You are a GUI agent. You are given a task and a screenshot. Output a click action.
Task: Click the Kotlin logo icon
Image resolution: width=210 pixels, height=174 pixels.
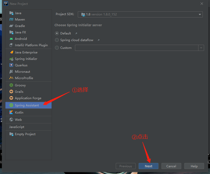(11, 112)
